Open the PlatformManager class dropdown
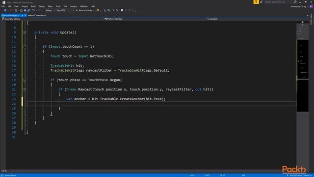This screenshot has height=177, width=314. coord(155,19)
